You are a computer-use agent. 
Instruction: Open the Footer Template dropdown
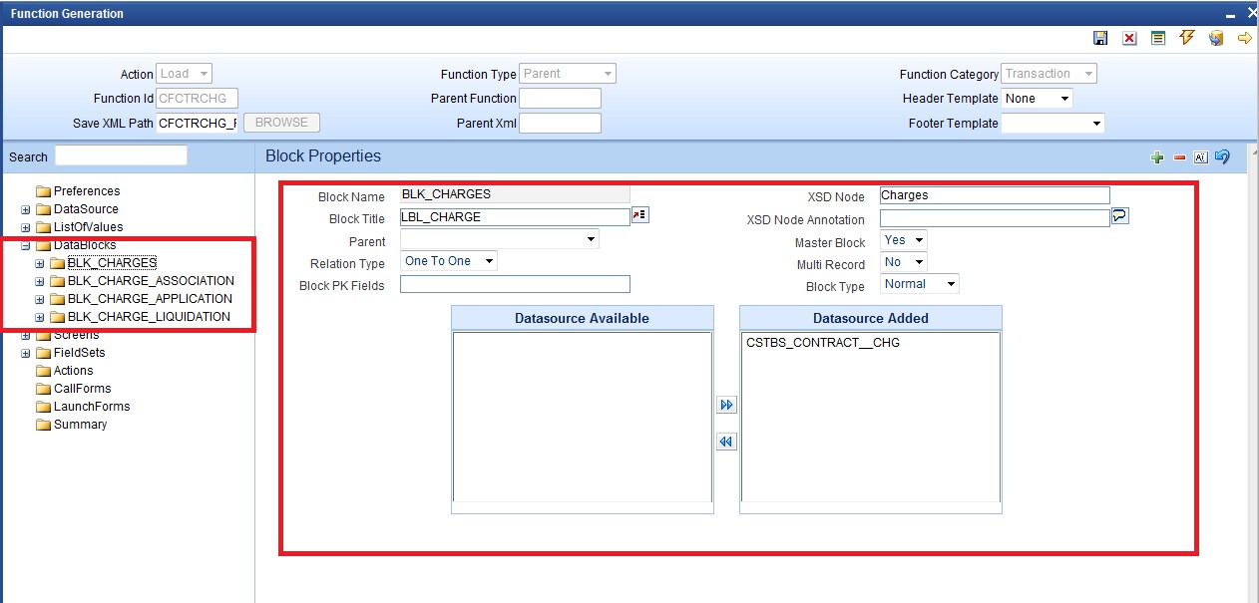1052,124
